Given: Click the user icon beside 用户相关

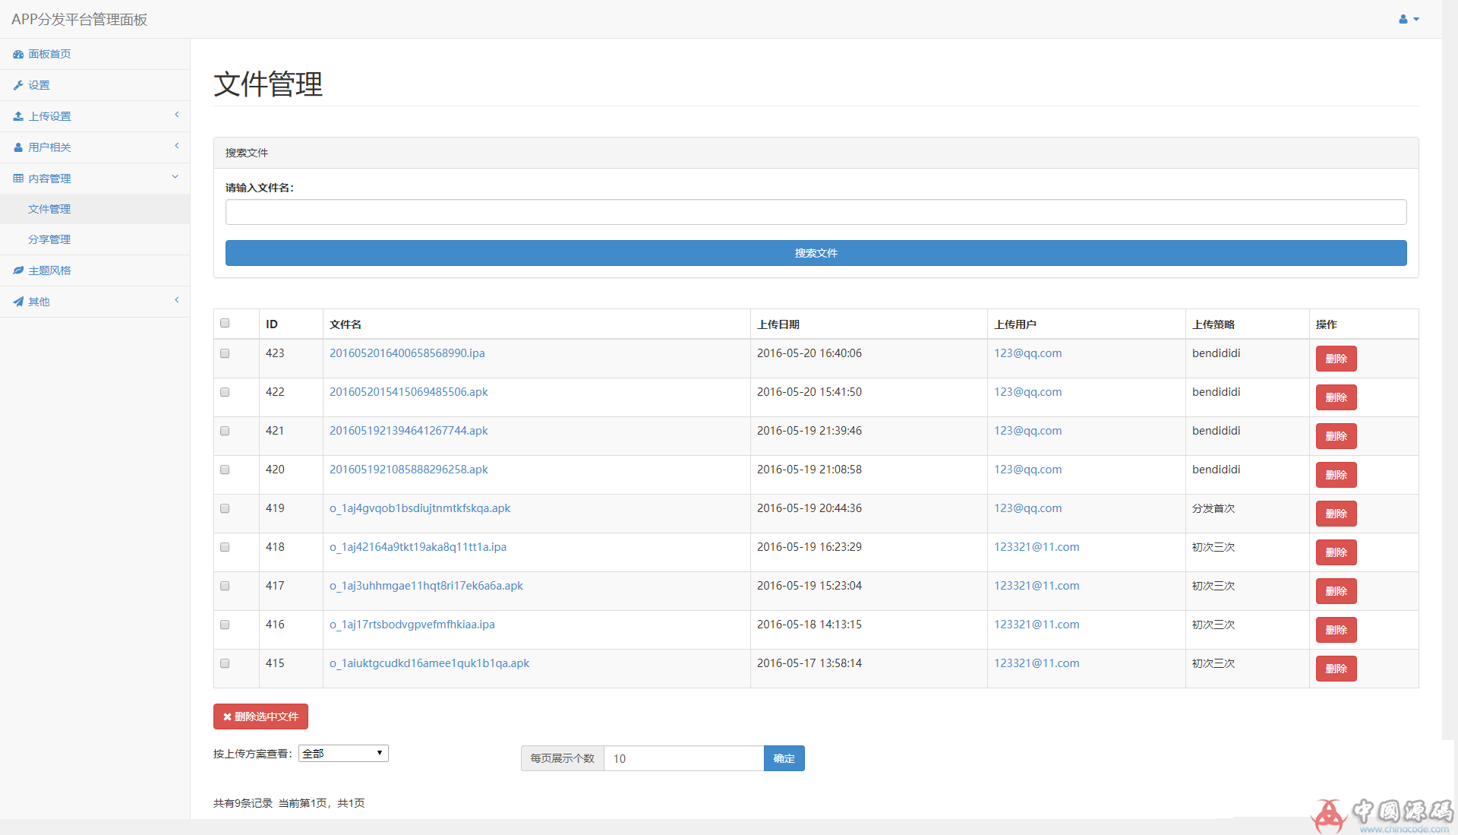Looking at the screenshot, I should [18, 147].
